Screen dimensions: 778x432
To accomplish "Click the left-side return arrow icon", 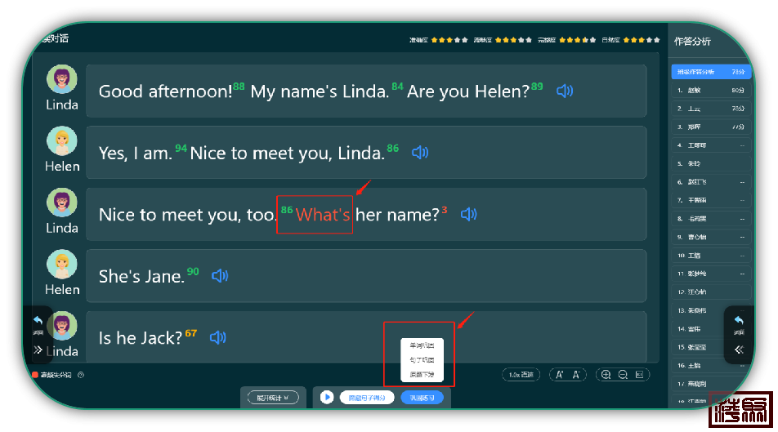I will [38, 321].
